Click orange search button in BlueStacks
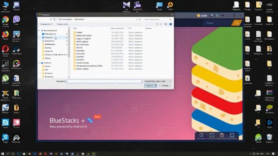278x156 pixels. click(x=237, y=23)
